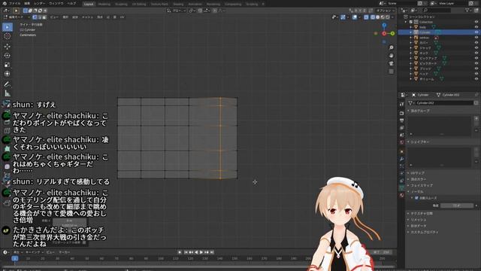Open the Modifiers wrench properties tab
The image size is (481, 271).
click(x=402, y=159)
